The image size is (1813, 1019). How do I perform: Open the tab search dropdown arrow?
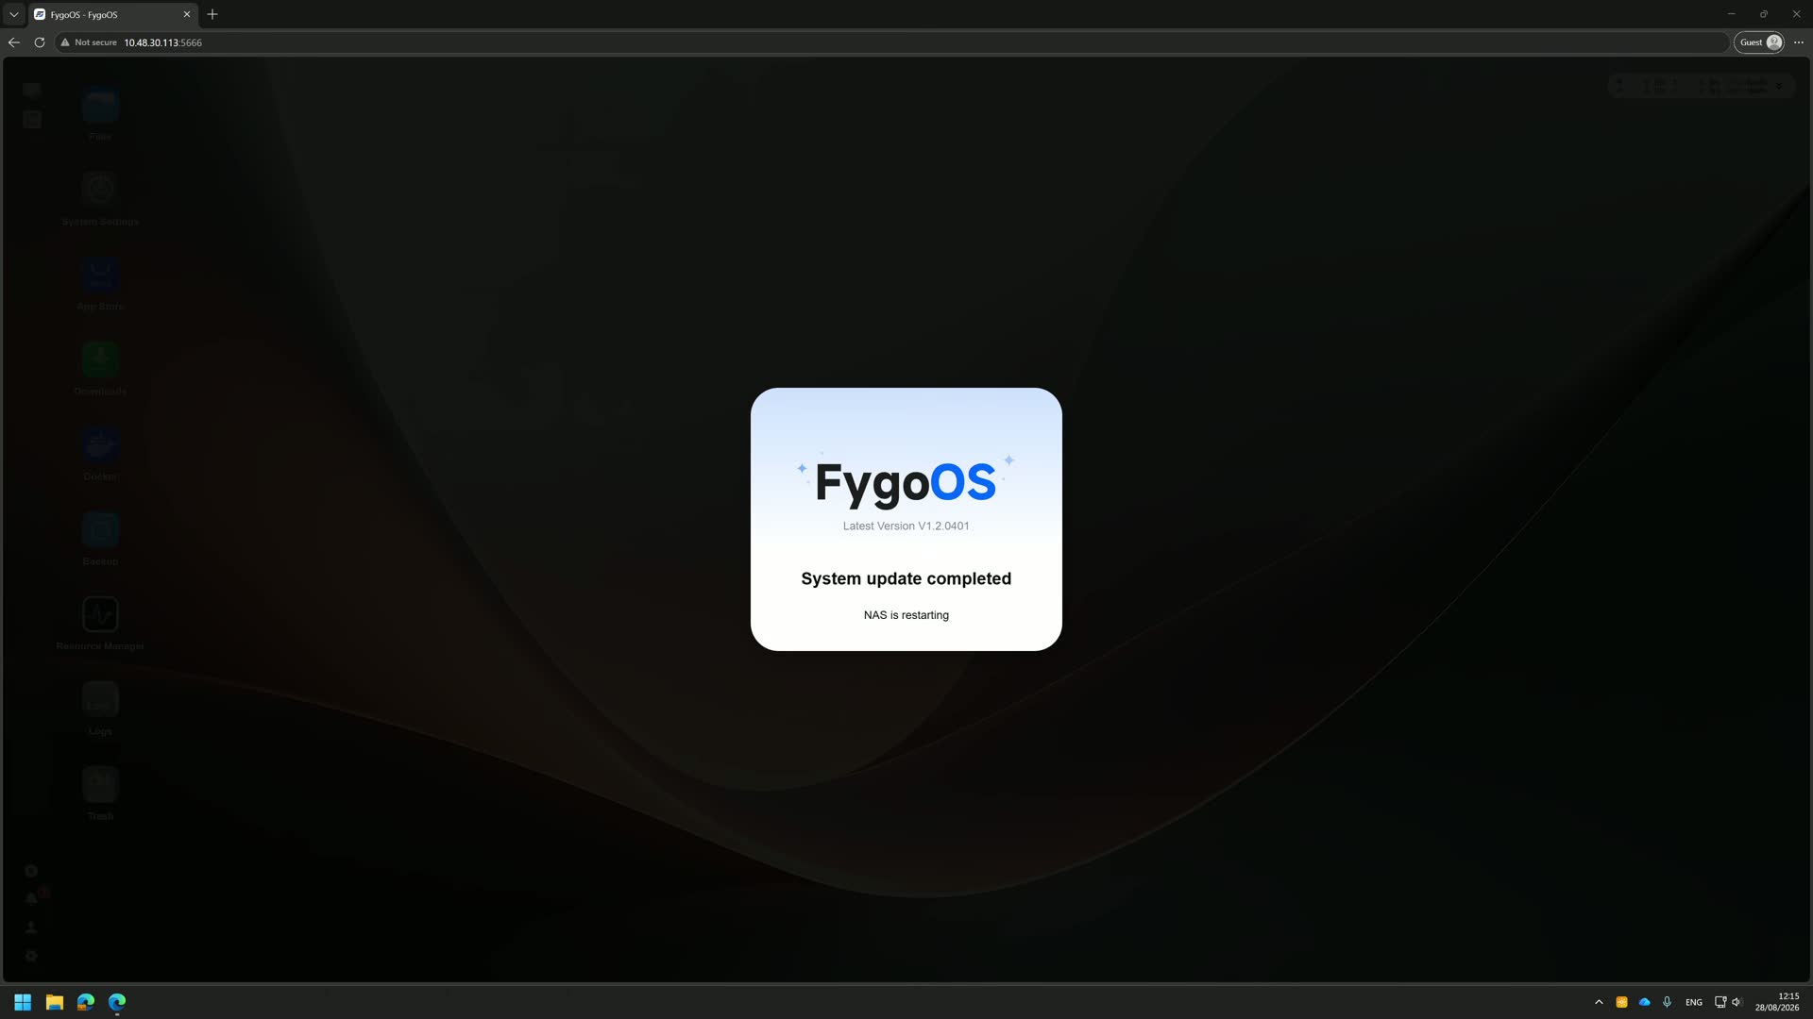(x=14, y=14)
